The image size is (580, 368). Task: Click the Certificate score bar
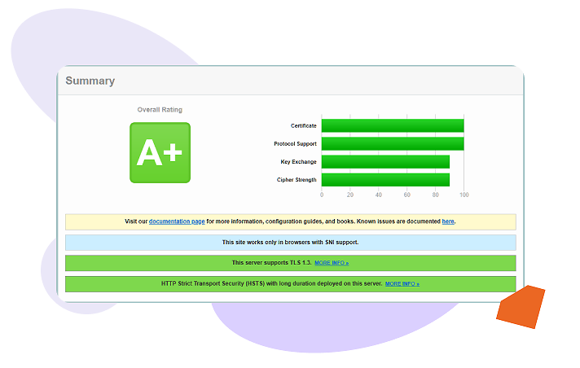392,125
